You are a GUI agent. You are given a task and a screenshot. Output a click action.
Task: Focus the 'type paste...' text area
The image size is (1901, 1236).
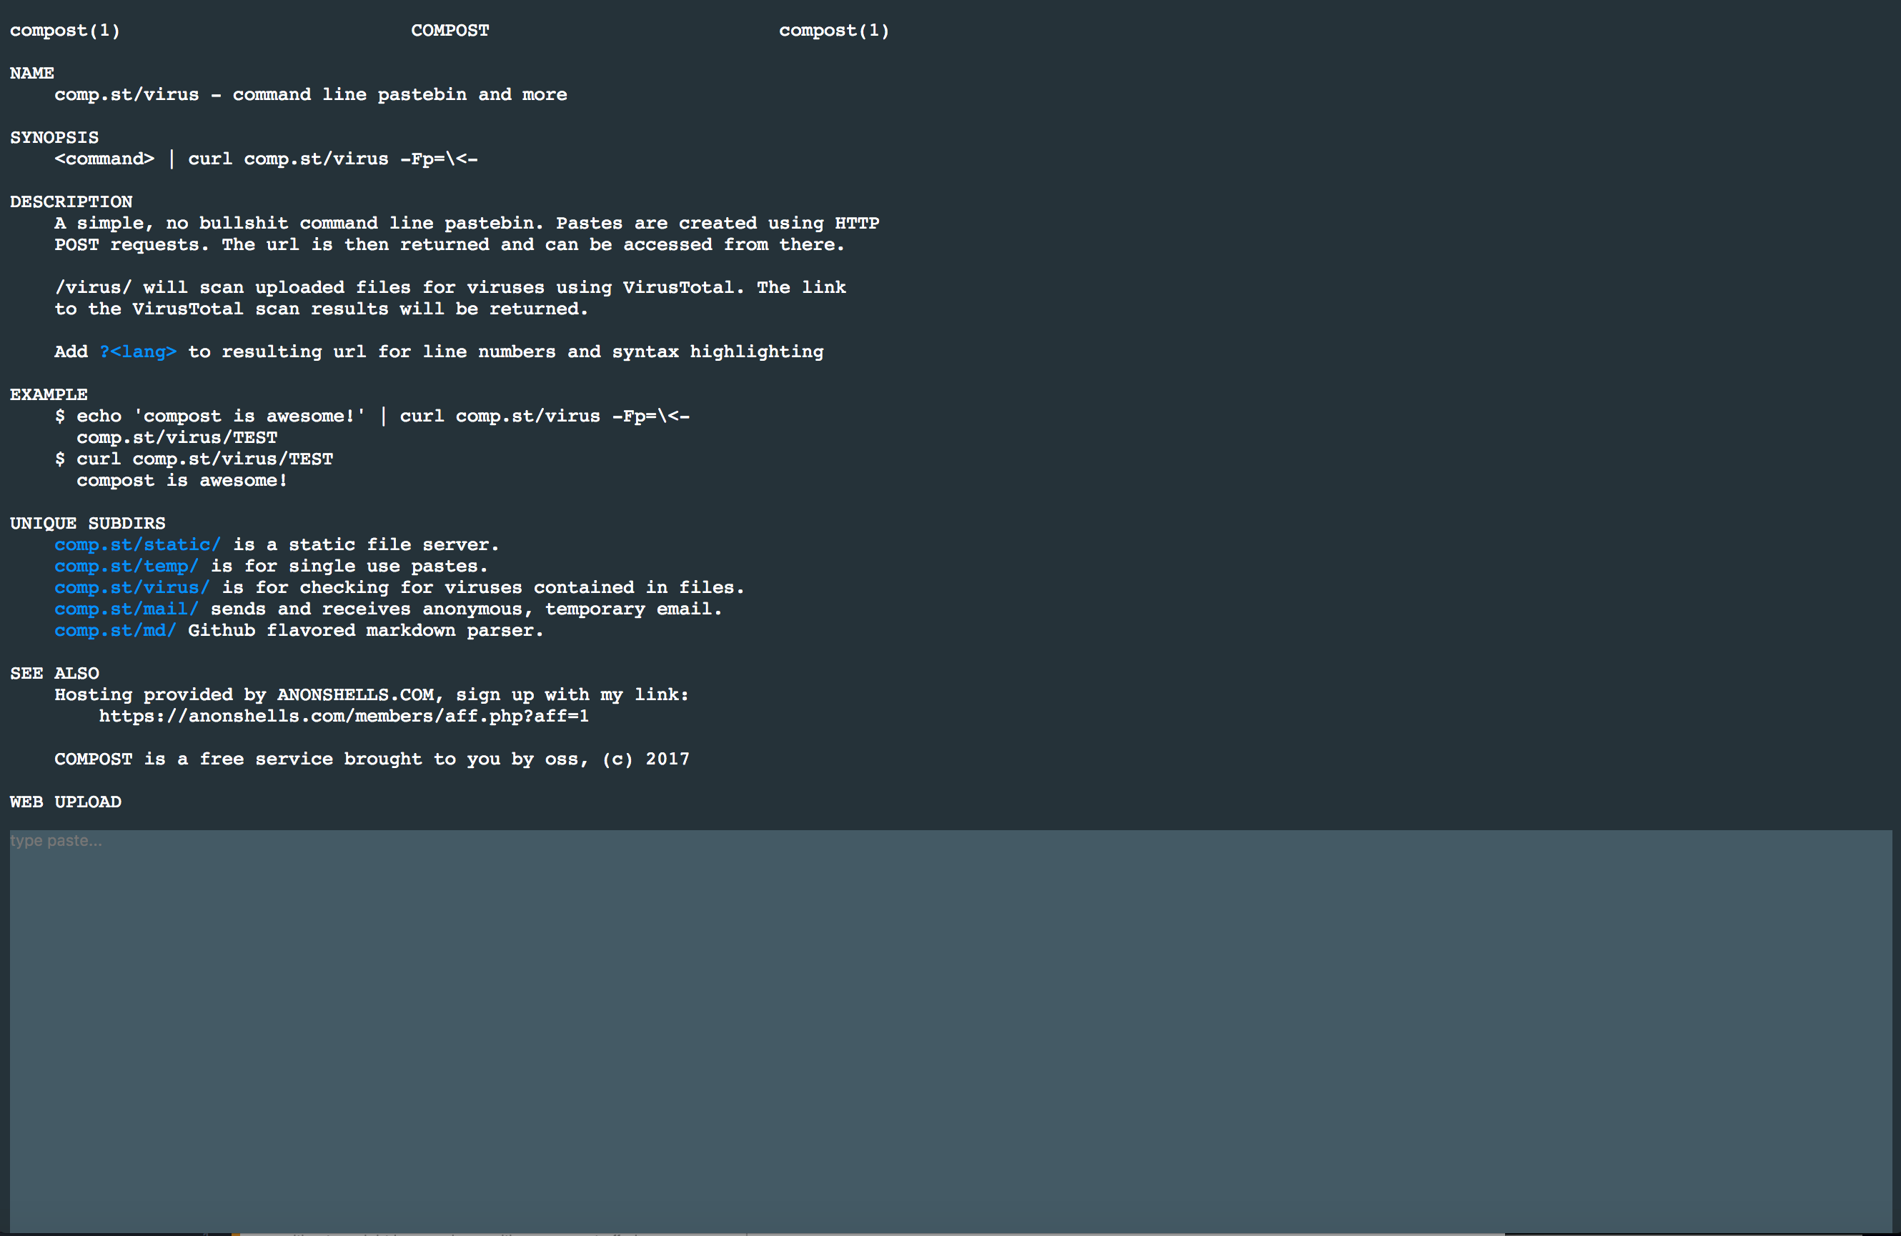(950, 1030)
